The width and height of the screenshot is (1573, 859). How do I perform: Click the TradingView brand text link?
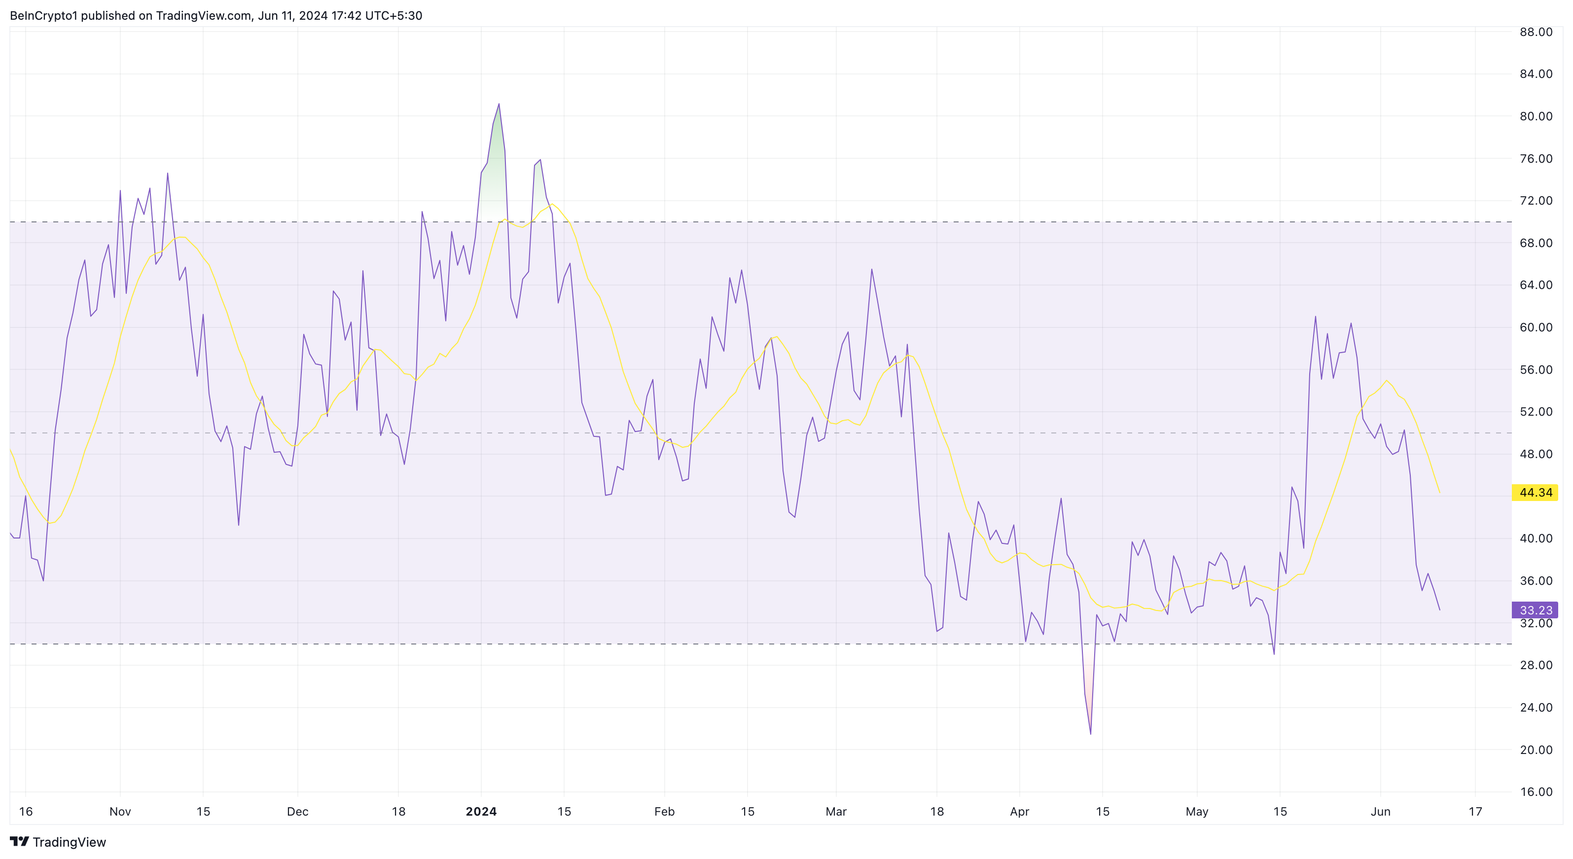click(69, 842)
